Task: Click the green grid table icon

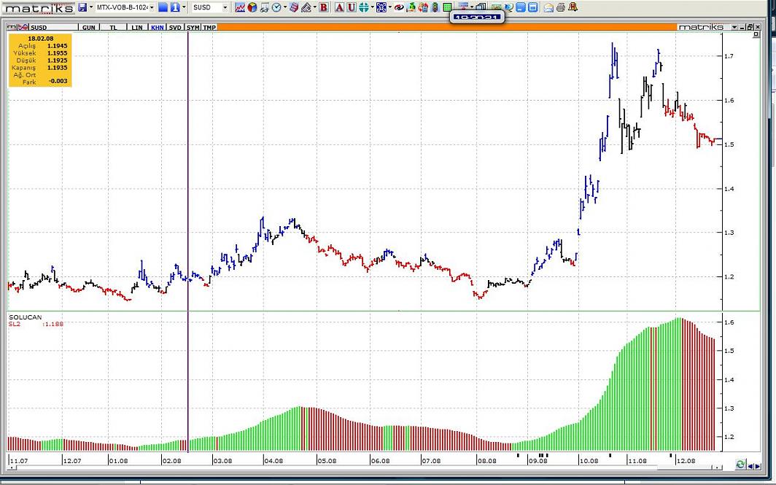Action: 447,7
